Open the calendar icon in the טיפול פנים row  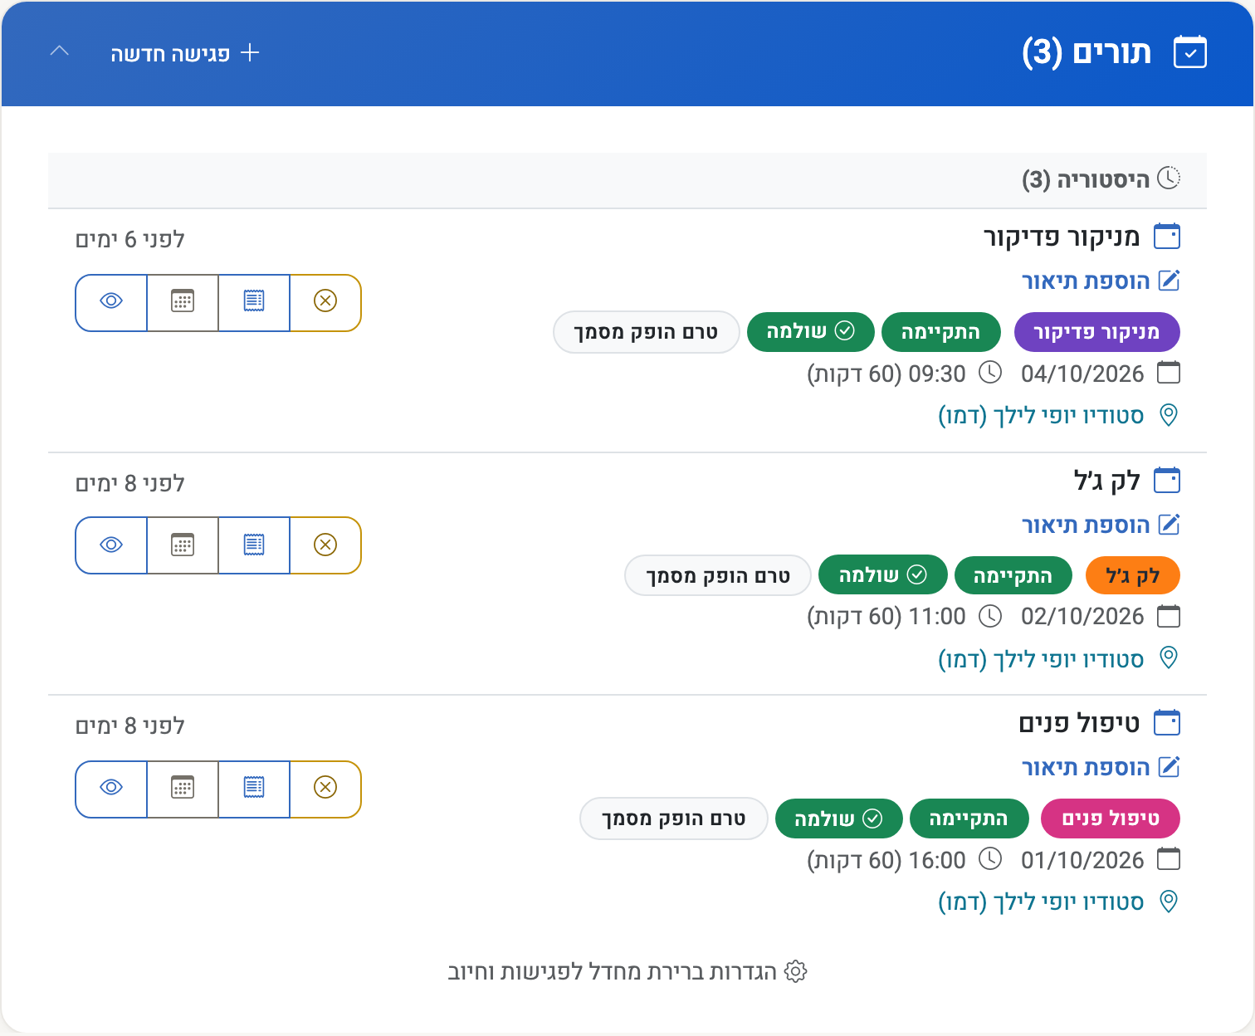click(183, 788)
